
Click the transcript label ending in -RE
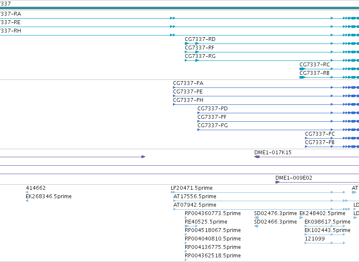tap(10, 22)
